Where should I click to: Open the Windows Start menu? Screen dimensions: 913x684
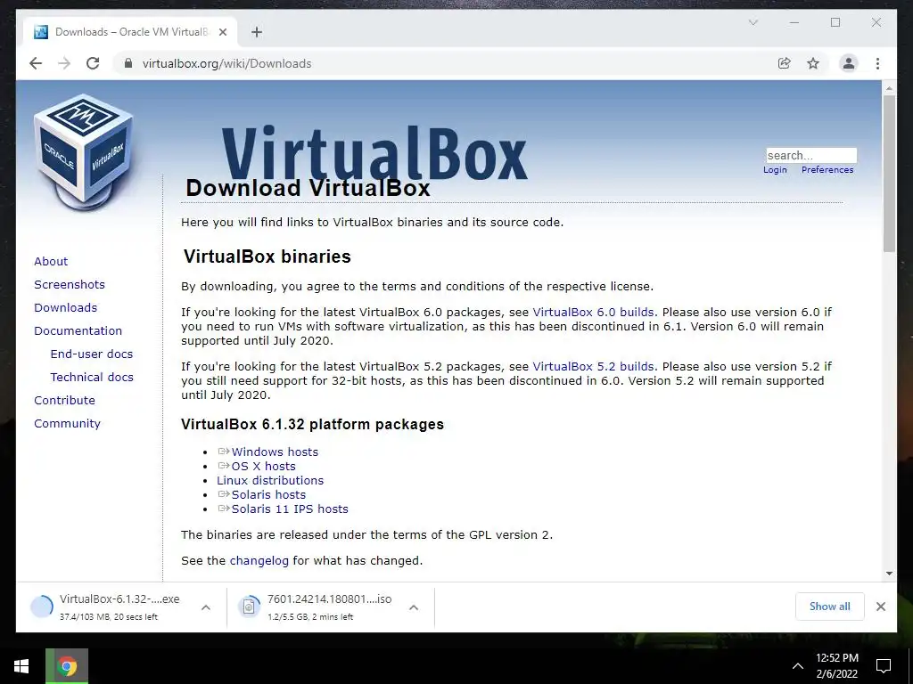pos(21,666)
